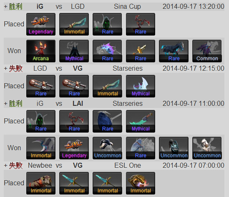This screenshot has height=197, width=229.
Task: Click the Immortal gauntlet placed on the ESL One match
Action: point(41,183)
